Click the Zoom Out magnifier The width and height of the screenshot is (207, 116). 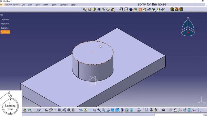[103, 110]
